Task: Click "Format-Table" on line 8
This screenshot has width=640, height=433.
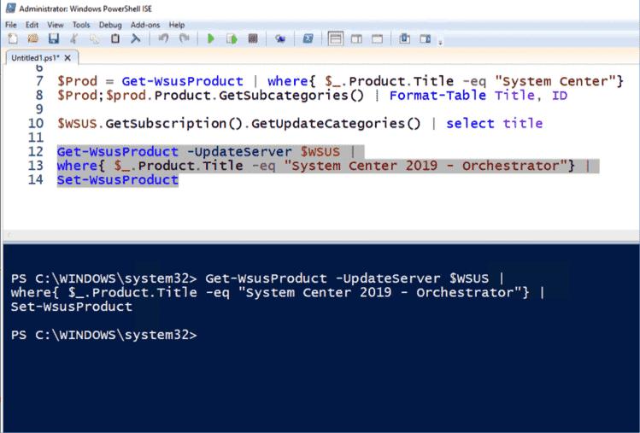Action: pos(437,96)
